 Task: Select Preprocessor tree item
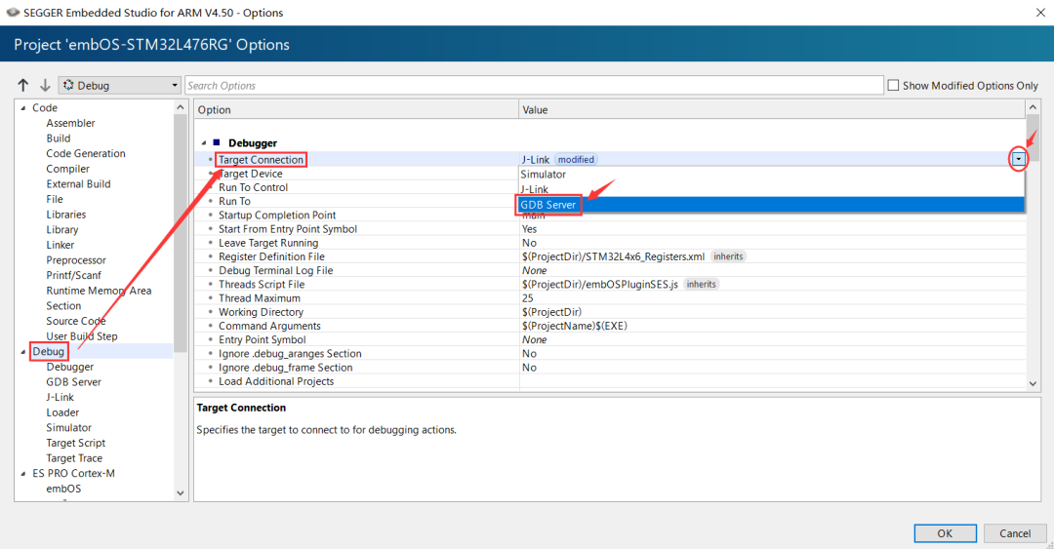(76, 260)
